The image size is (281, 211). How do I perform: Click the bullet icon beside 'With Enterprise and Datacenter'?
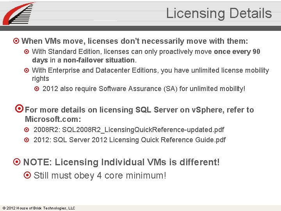pyautogui.click(x=27, y=70)
